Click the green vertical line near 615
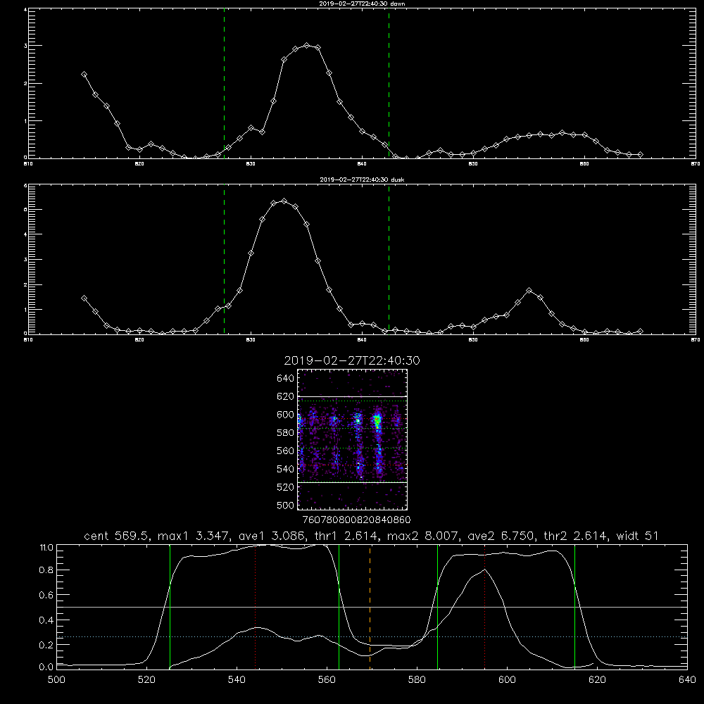The height and width of the screenshot is (704, 704). [x=574, y=607]
